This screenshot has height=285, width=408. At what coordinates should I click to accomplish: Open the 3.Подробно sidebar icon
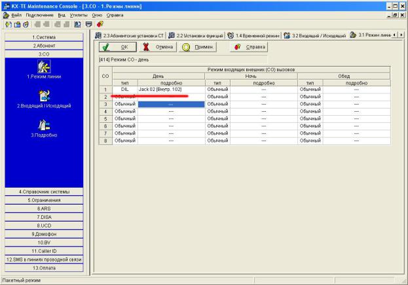(x=44, y=126)
